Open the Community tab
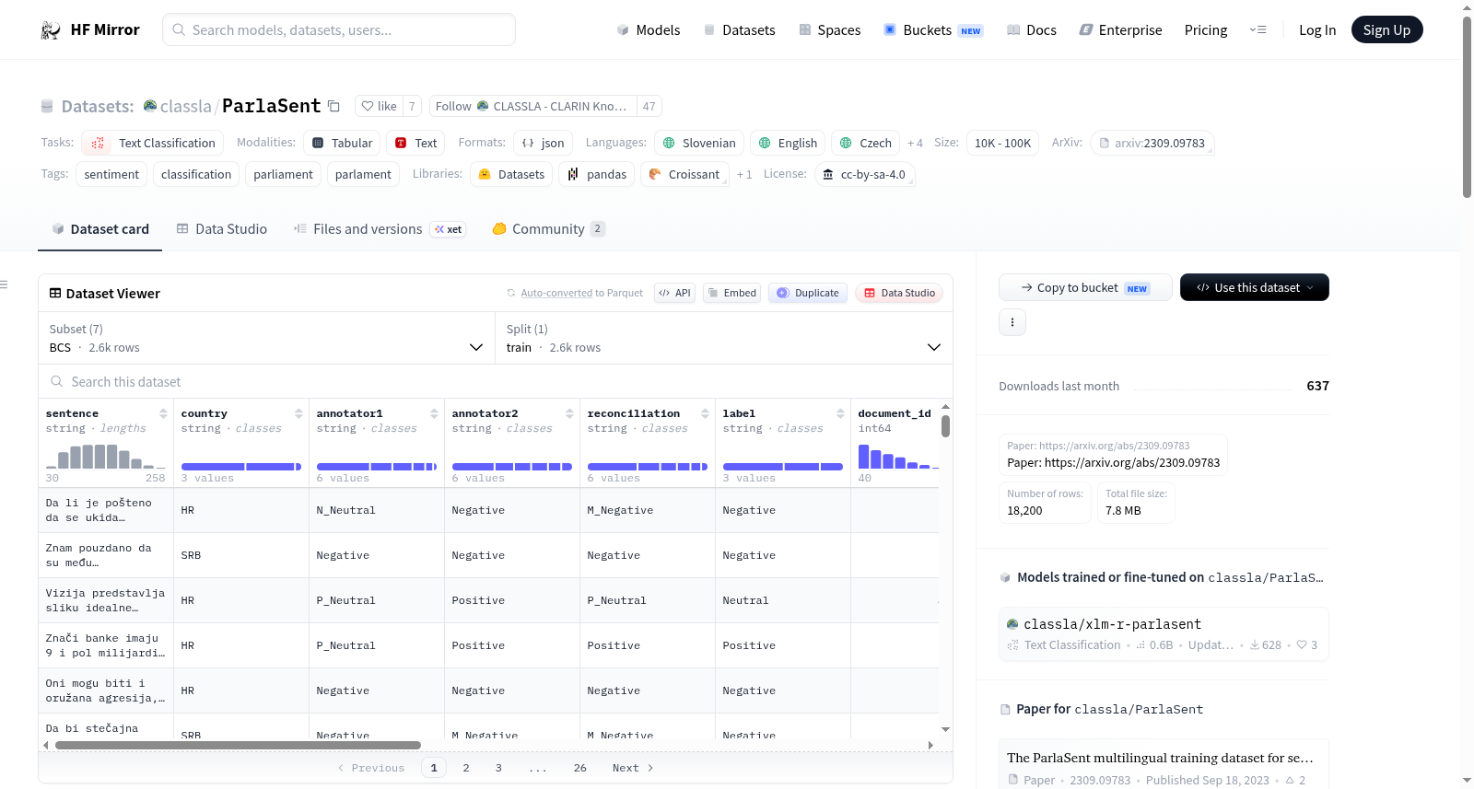This screenshot has height=789, width=1474. 549,229
